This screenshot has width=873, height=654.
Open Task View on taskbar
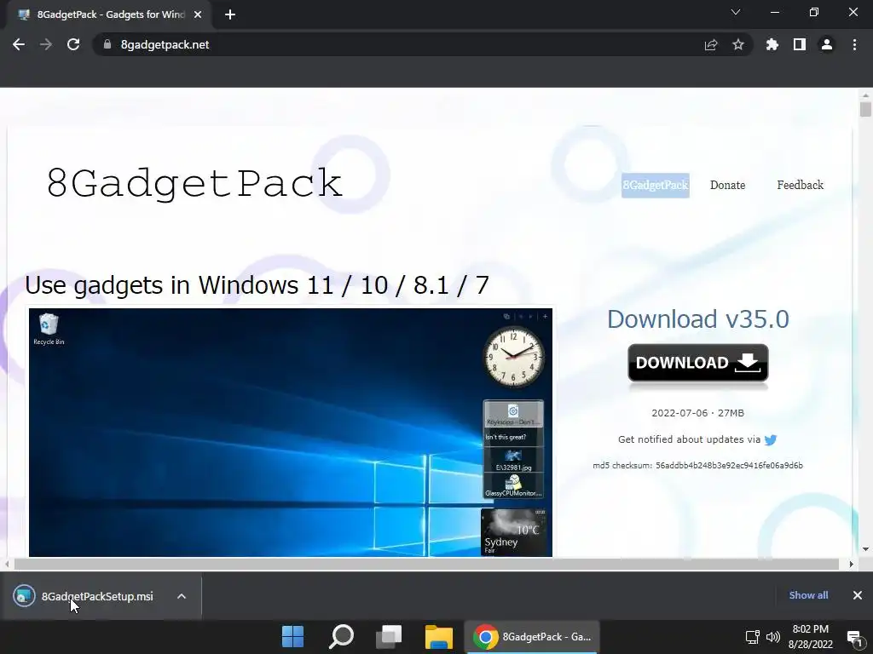pos(389,637)
